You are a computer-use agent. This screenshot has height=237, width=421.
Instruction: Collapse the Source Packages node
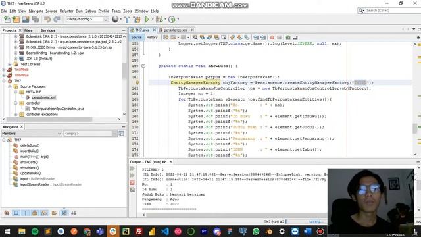click(x=10, y=86)
